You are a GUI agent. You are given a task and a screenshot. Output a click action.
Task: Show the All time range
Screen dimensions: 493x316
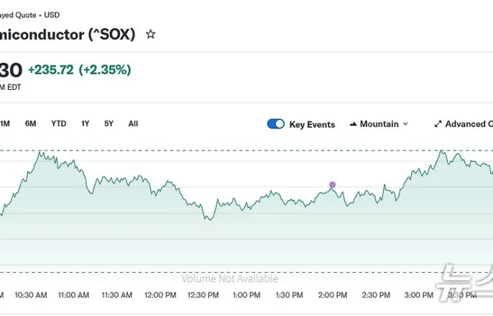(x=133, y=124)
